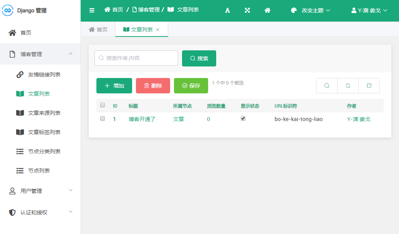Screen dimensions: 399x234
Task: Toggle the 显示状态 checkbox for 博客开通了
Action: click(243, 119)
